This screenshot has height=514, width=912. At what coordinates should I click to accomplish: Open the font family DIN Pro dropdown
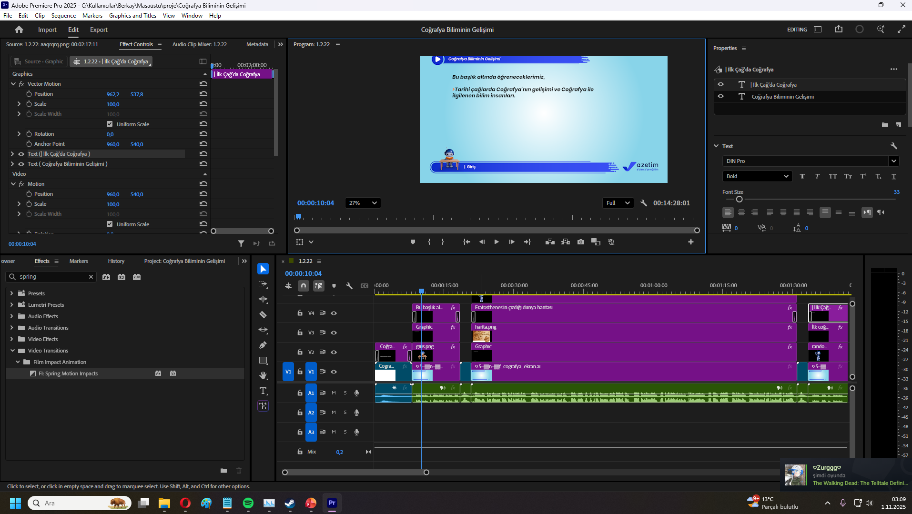pos(894,161)
